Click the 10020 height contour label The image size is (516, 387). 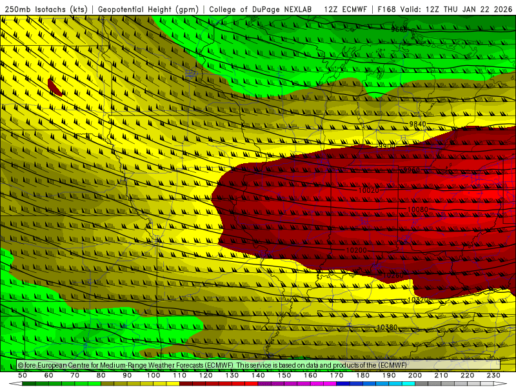(368, 190)
